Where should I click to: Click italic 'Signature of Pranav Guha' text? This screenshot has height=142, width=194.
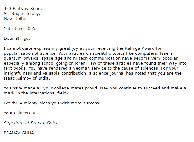(x=31, y=123)
